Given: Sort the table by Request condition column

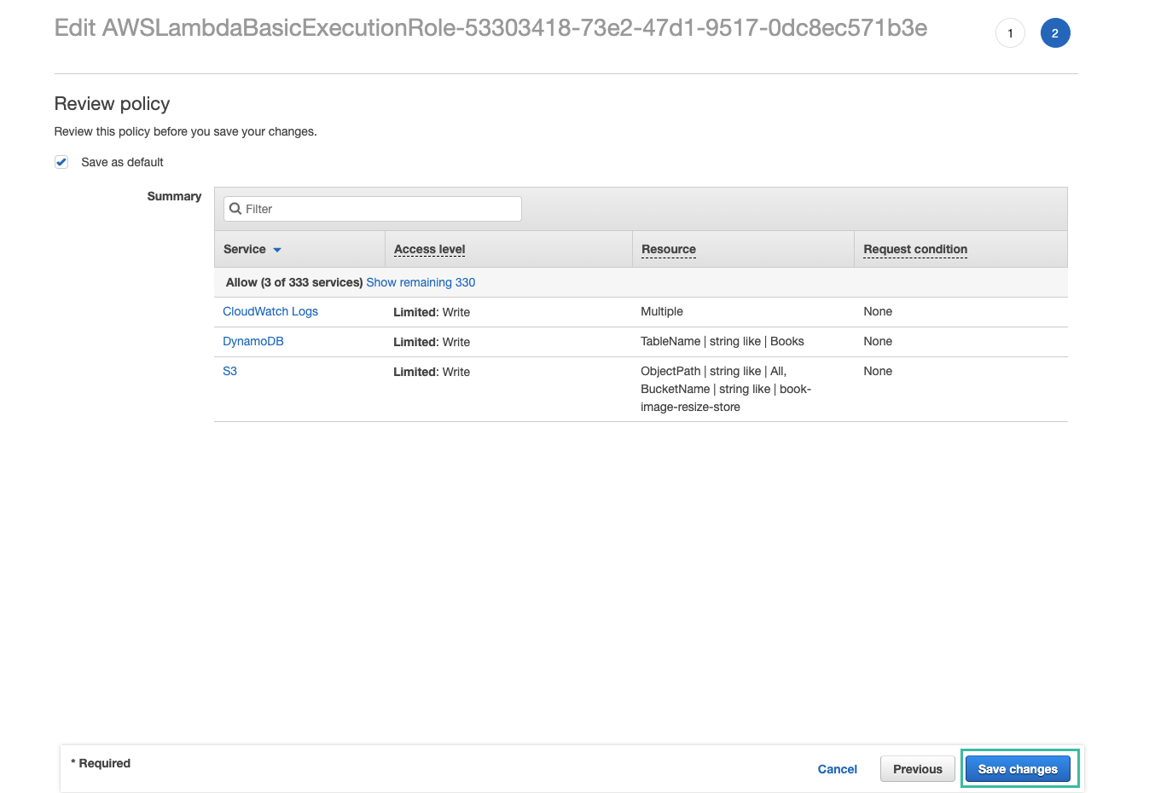Looking at the screenshot, I should pyautogui.click(x=914, y=249).
